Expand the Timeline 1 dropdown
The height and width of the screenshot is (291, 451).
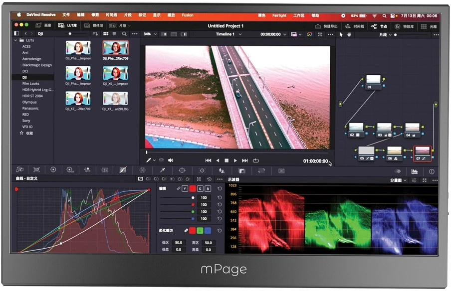pyautogui.click(x=228, y=34)
